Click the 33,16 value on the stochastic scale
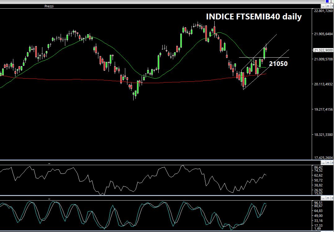 click(318, 221)
